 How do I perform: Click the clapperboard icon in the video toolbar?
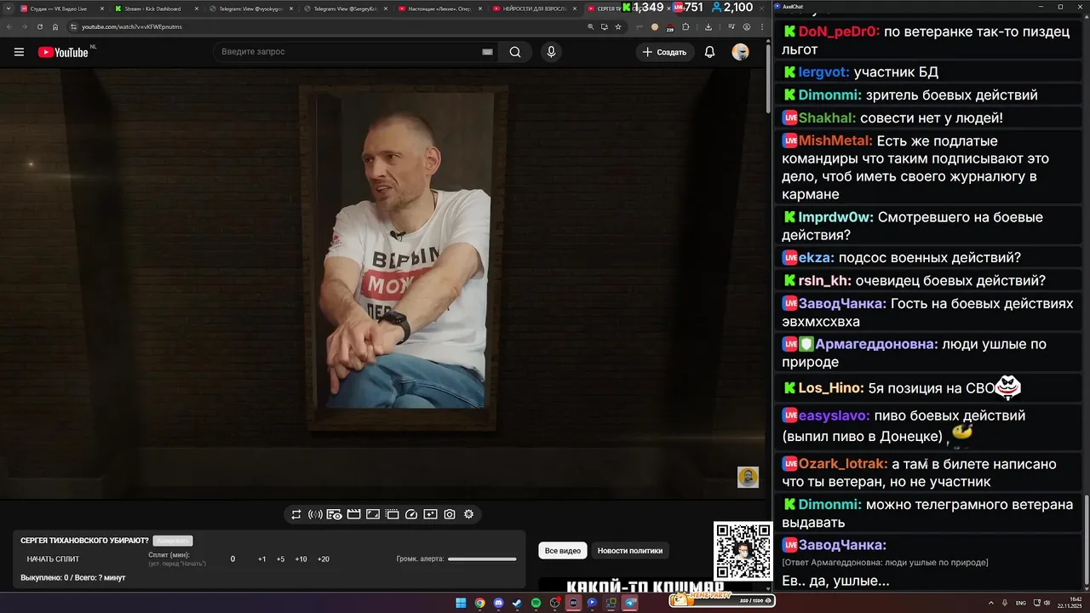pos(353,514)
